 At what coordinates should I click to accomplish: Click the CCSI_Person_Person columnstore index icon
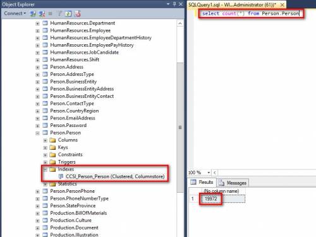[x=61, y=176]
